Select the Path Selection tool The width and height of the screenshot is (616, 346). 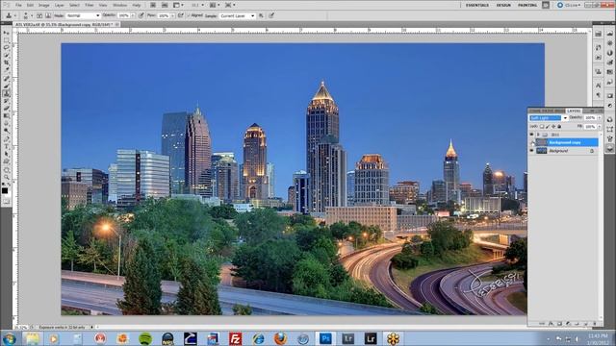pos(7,154)
